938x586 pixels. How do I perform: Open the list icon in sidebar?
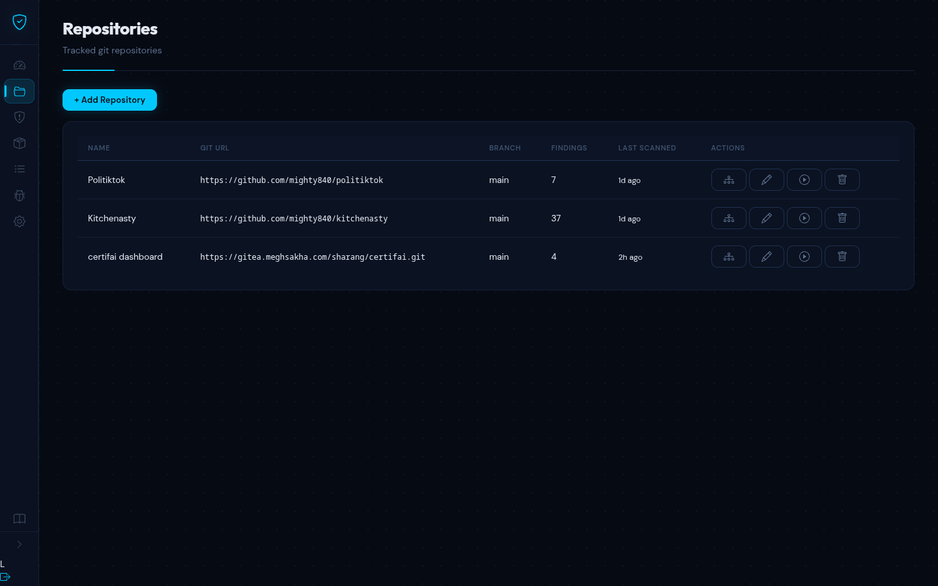20,169
